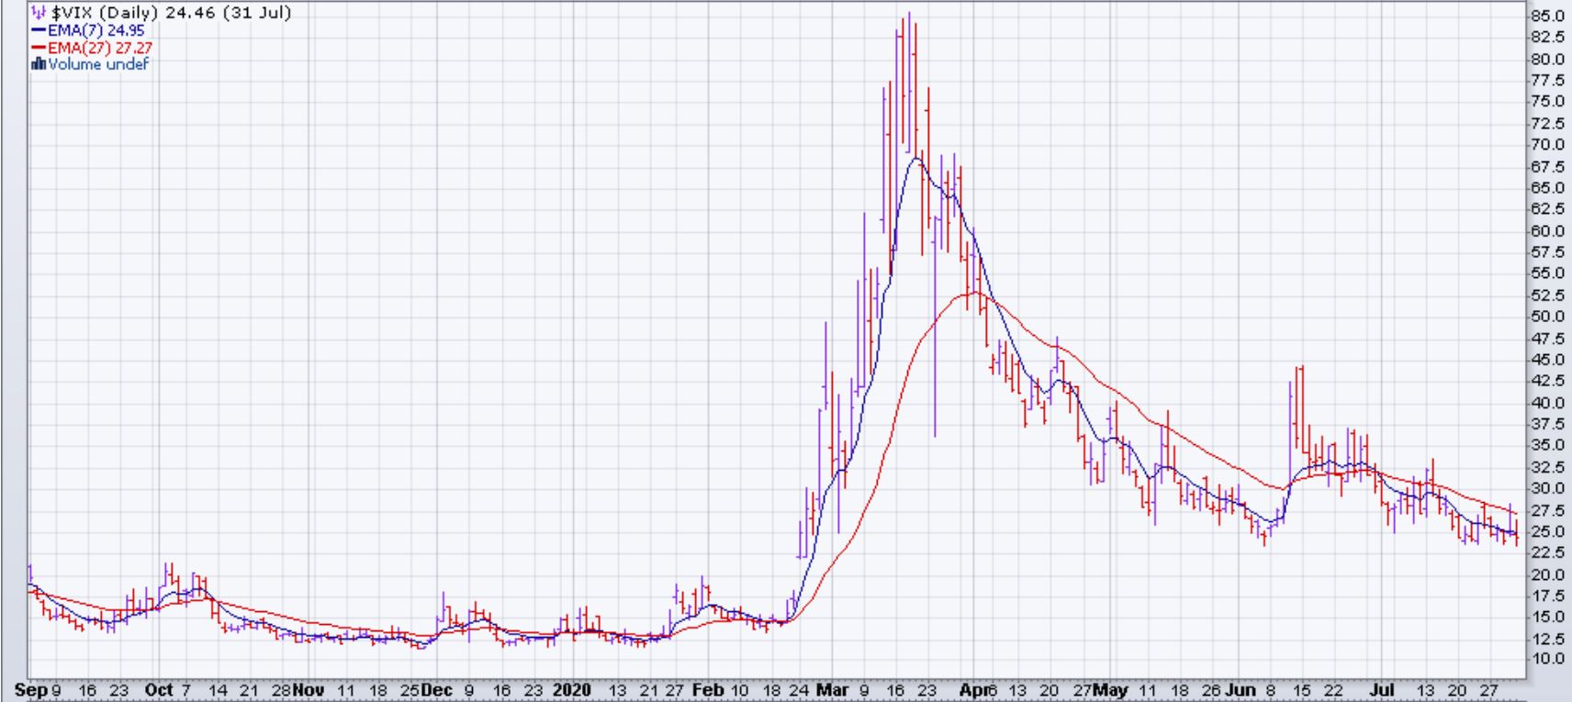Image resolution: width=1572 pixels, height=702 pixels.
Task: Click the "Dec" month label on date axis
Action: click(436, 690)
